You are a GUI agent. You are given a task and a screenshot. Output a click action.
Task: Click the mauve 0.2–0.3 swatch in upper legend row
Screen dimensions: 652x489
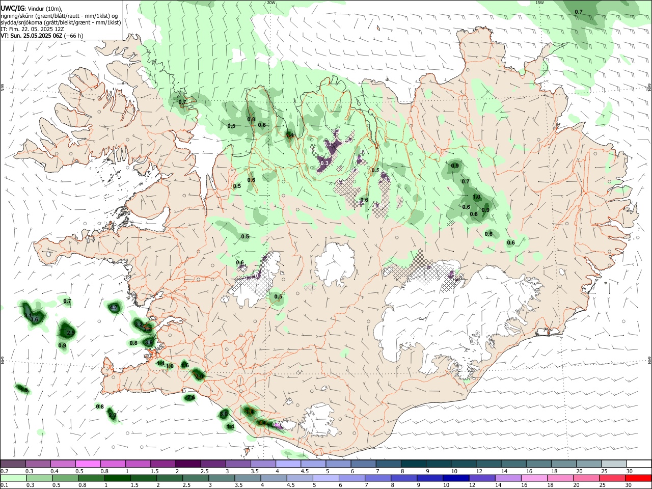pyautogui.click(x=12, y=464)
